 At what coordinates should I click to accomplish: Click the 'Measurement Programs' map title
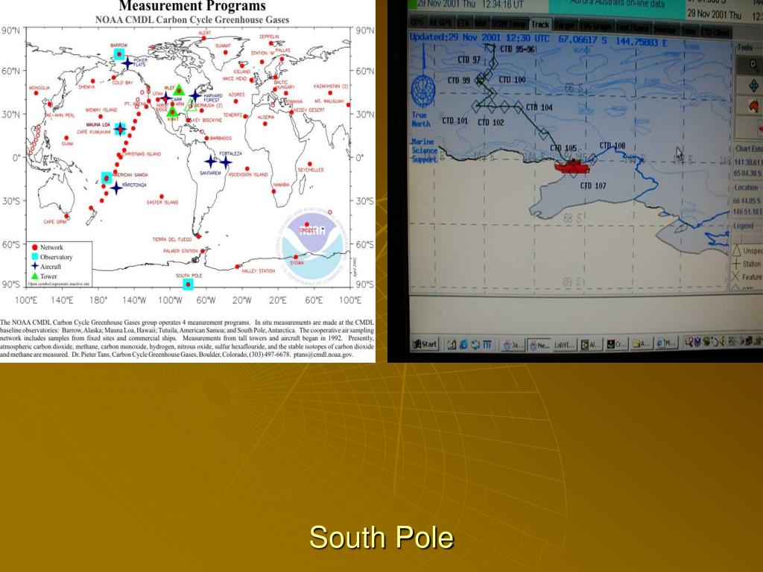tap(192, 6)
